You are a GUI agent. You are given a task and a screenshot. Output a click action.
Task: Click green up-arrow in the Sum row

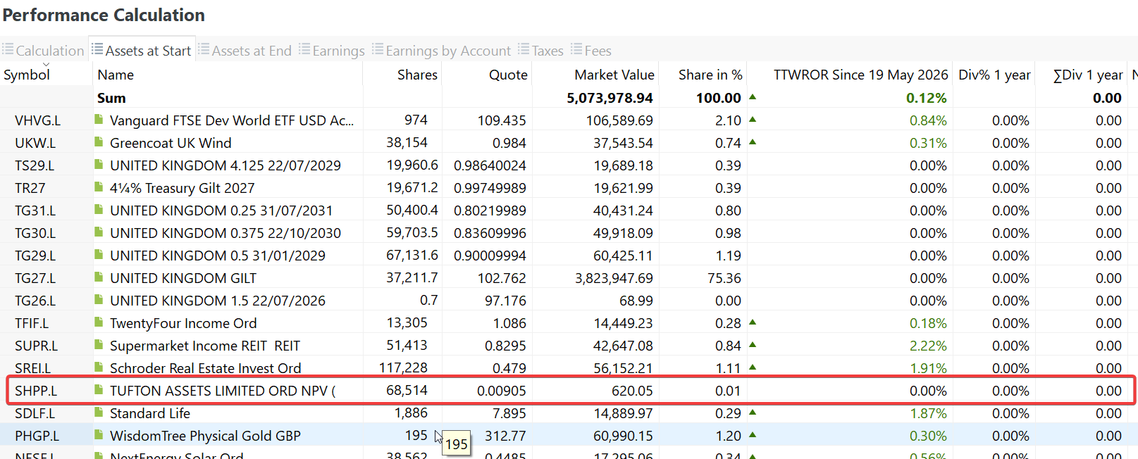(753, 96)
